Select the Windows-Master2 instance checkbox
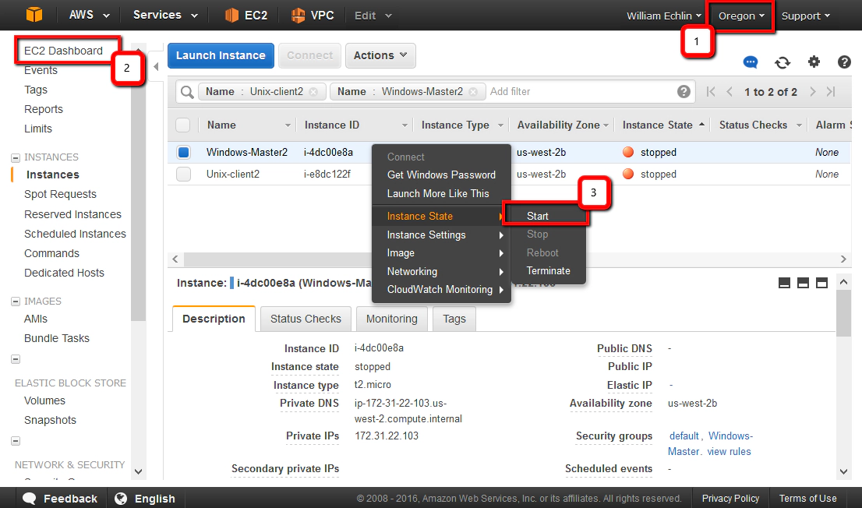862x508 pixels. click(x=184, y=152)
